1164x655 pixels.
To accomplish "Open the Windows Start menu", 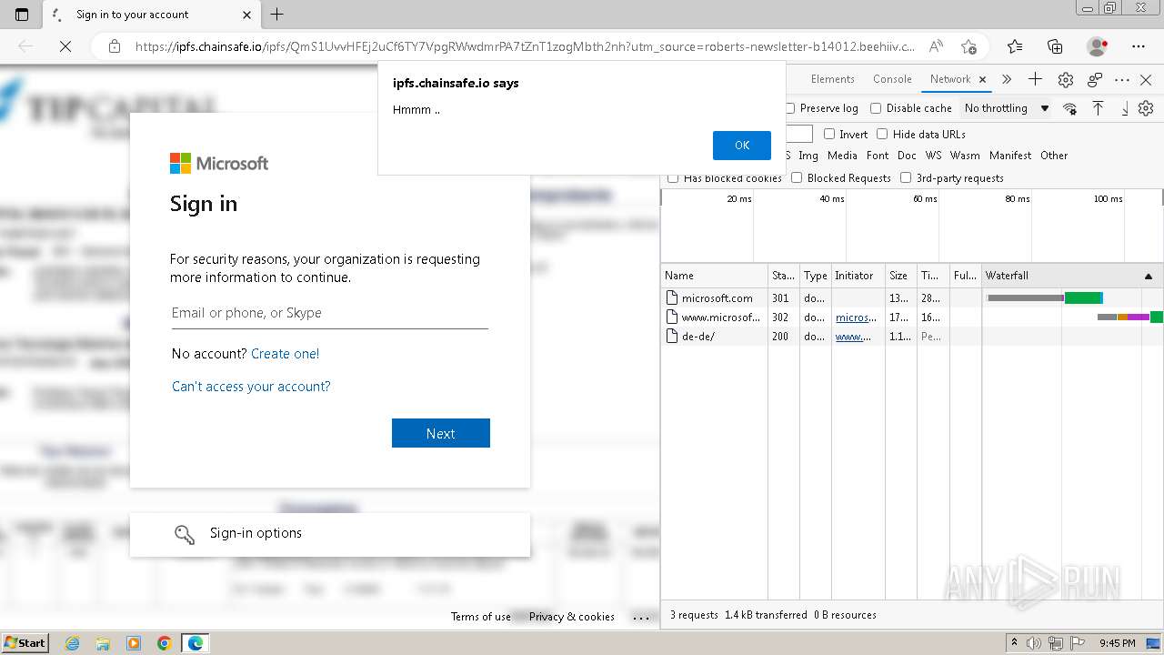I will click(x=25, y=643).
